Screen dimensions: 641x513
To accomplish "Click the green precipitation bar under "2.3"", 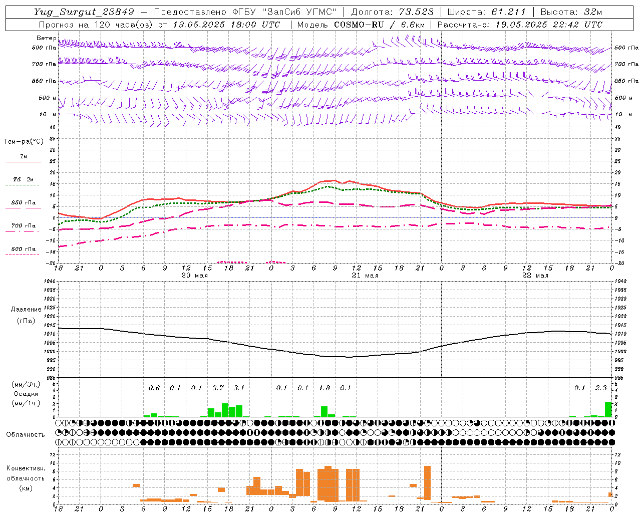I will [608, 409].
